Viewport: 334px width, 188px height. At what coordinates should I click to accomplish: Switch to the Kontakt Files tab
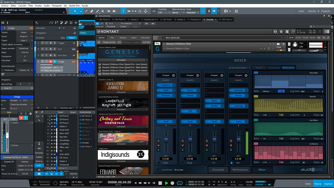(x=112, y=38)
